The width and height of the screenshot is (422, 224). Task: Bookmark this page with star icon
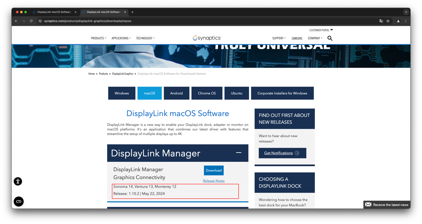tap(388, 21)
